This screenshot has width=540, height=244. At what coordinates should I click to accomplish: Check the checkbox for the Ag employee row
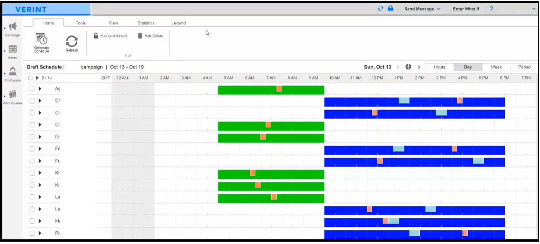click(x=32, y=89)
